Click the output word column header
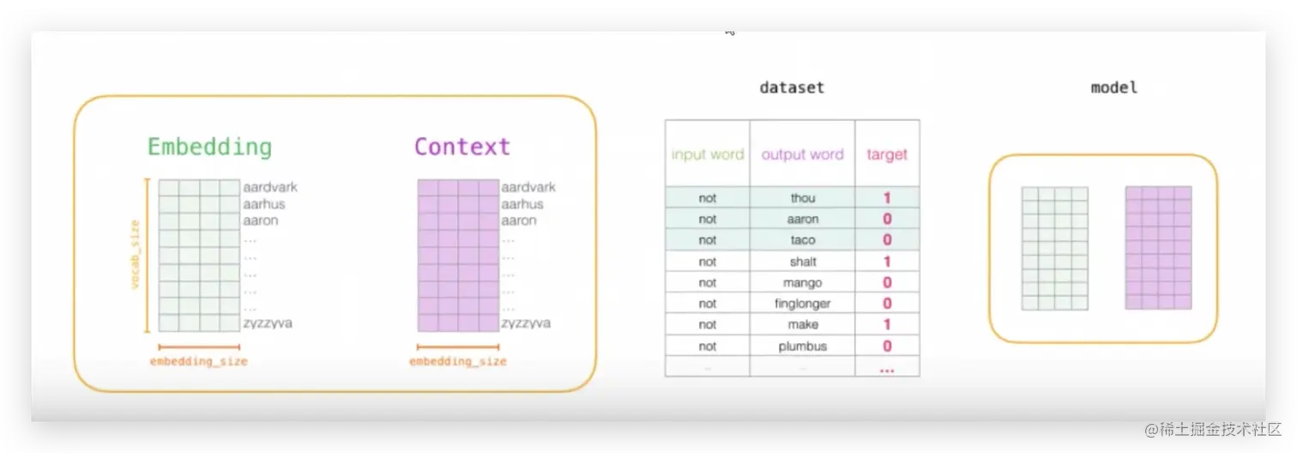The width and height of the screenshot is (1297, 453). click(x=803, y=154)
